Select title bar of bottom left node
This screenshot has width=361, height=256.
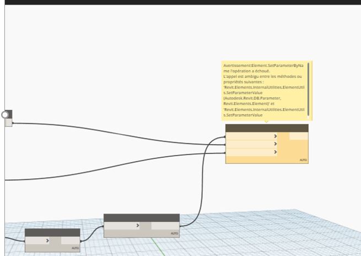click(52, 232)
